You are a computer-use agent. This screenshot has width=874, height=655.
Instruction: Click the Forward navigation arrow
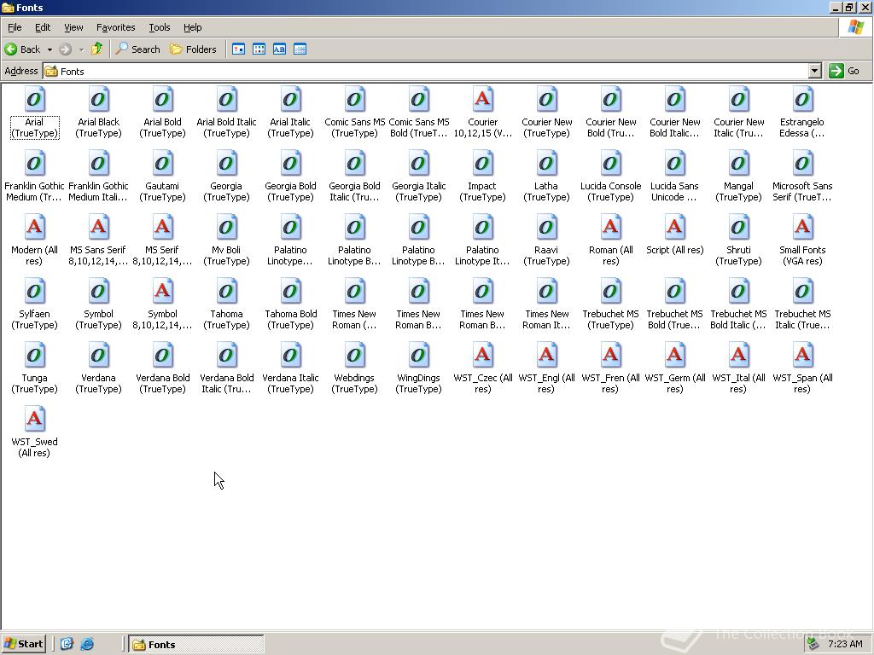click(x=65, y=49)
